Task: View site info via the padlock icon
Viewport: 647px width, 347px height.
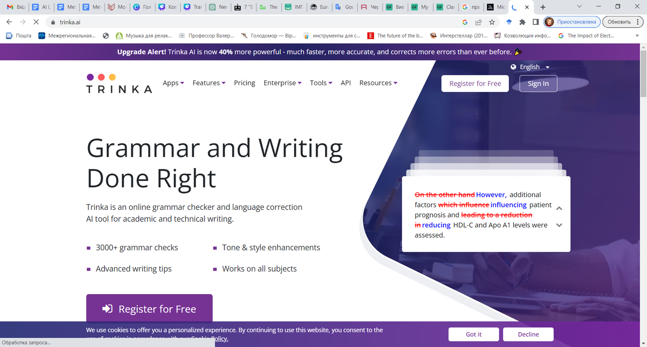Action: (53, 22)
